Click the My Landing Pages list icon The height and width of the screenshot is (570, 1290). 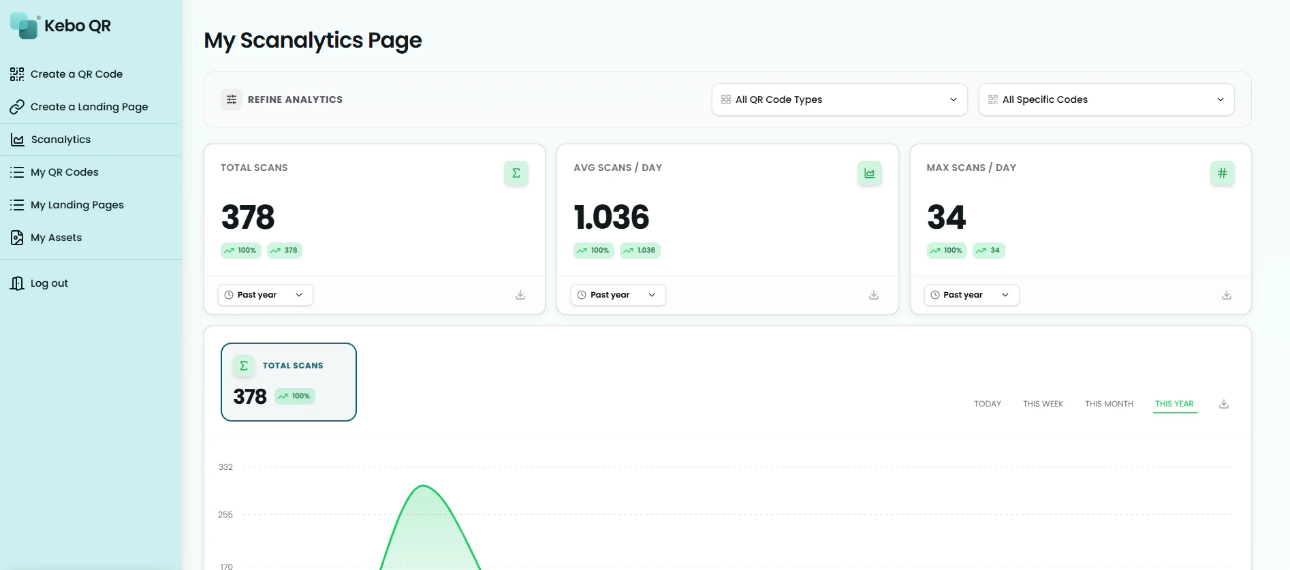click(x=17, y=205)
